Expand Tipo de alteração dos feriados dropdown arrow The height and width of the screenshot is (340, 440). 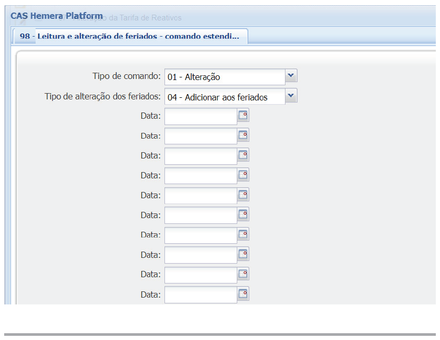pyautogui.click(x=291, y=96)
